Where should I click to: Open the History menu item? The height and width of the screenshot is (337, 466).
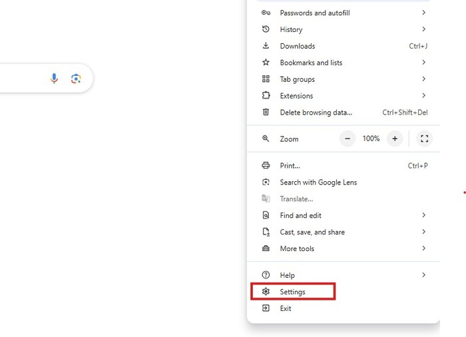pos(344,29)
